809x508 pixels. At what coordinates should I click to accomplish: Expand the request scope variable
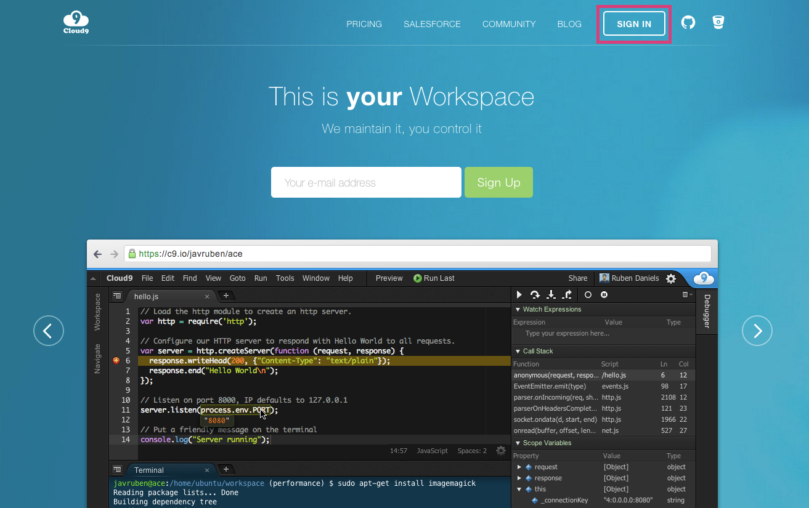[519, 467]
